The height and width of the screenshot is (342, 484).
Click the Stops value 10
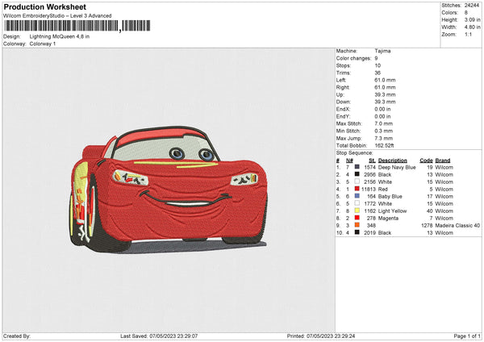pyautogui.click(x=378, y=65)
